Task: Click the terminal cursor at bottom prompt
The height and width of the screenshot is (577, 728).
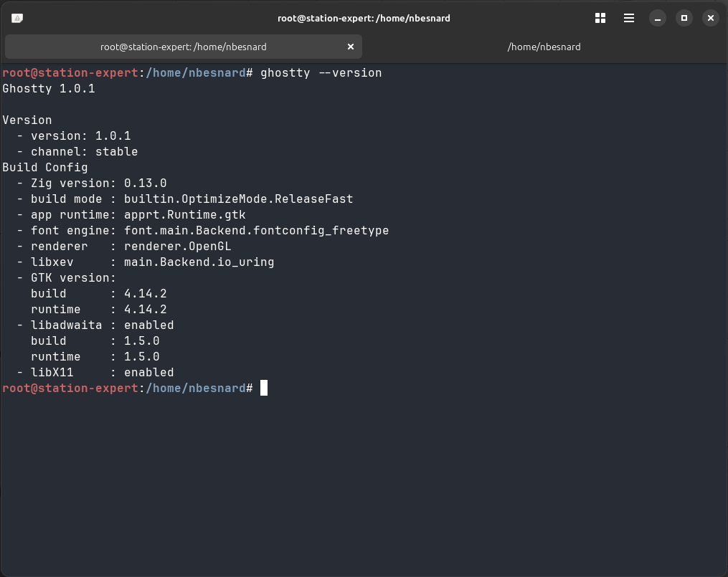Action: point(264,388)
